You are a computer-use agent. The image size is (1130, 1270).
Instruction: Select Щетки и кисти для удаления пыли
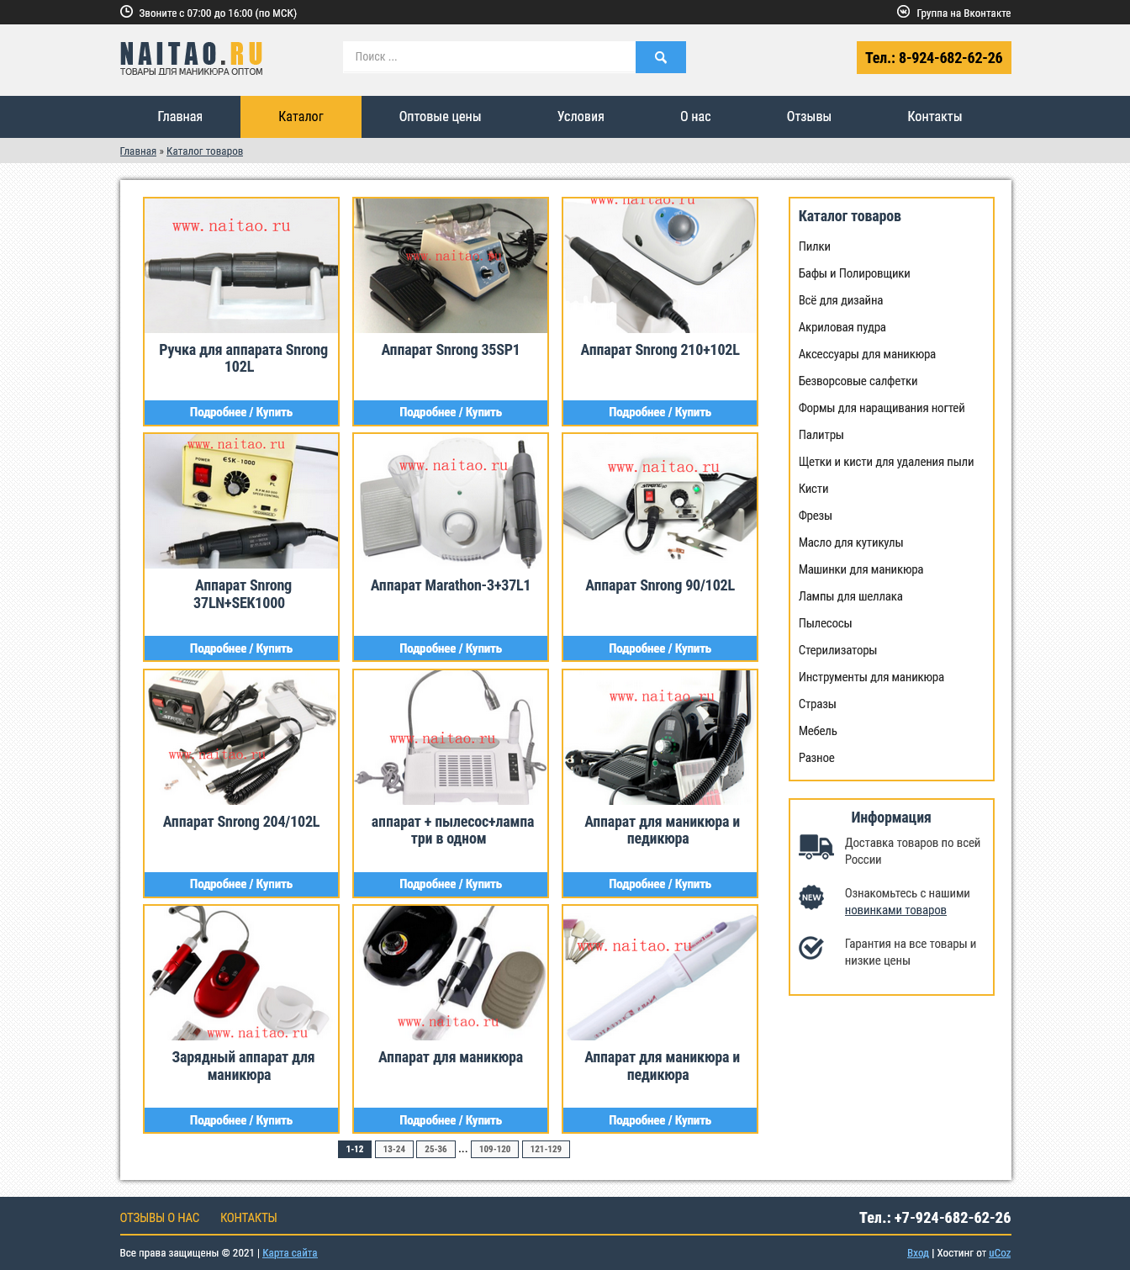pyautogui.click(x=886, y=462)
